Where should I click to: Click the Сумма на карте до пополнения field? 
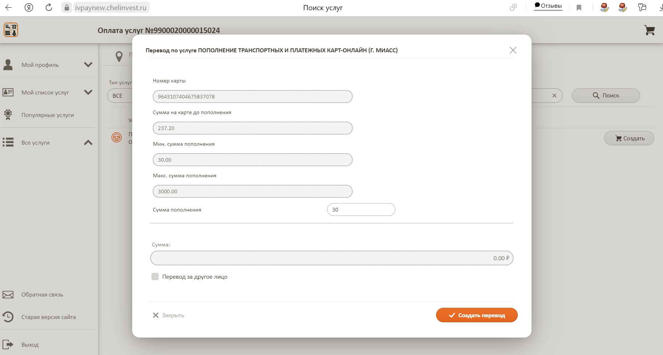(x=253, y=128)
